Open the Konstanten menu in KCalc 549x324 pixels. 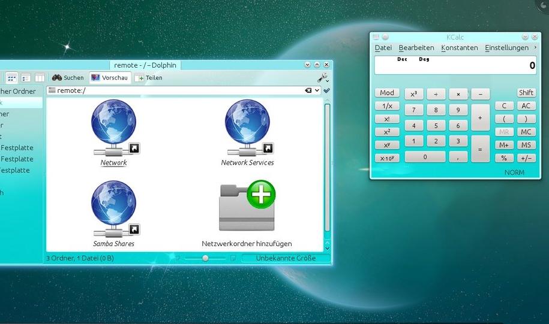pyautogui.click(x=460, y=47)
